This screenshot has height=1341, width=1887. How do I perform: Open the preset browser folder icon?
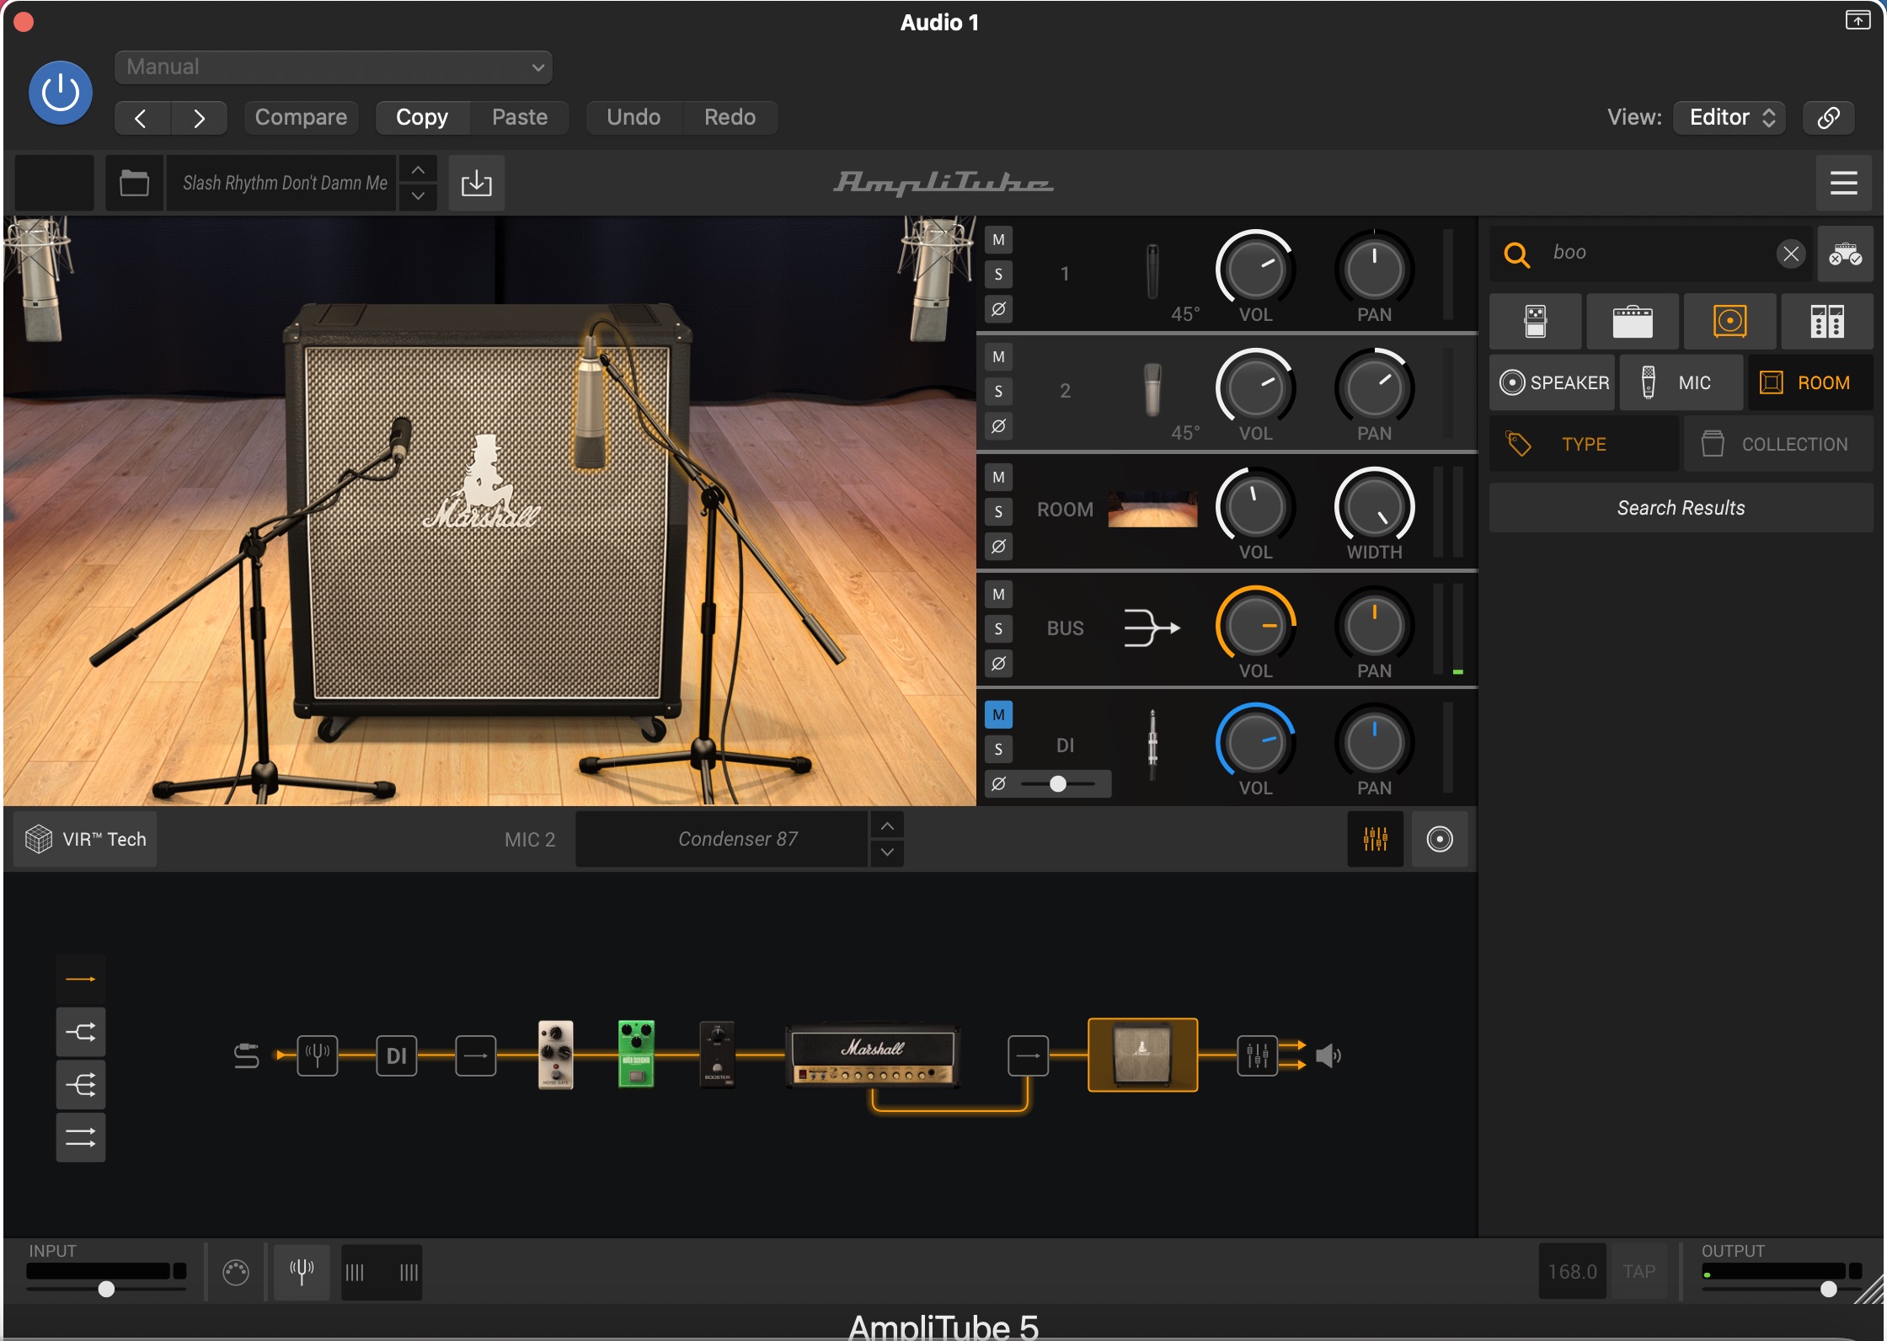click(134, 183)
